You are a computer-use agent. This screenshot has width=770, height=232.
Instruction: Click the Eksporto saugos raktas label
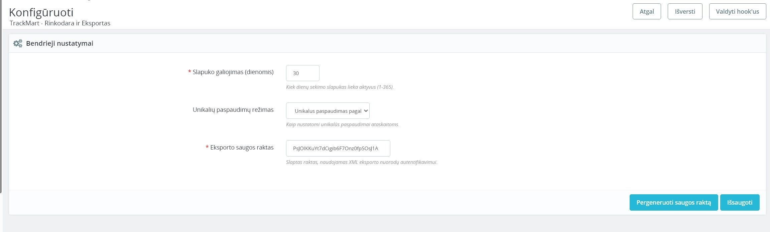[242, 148]
